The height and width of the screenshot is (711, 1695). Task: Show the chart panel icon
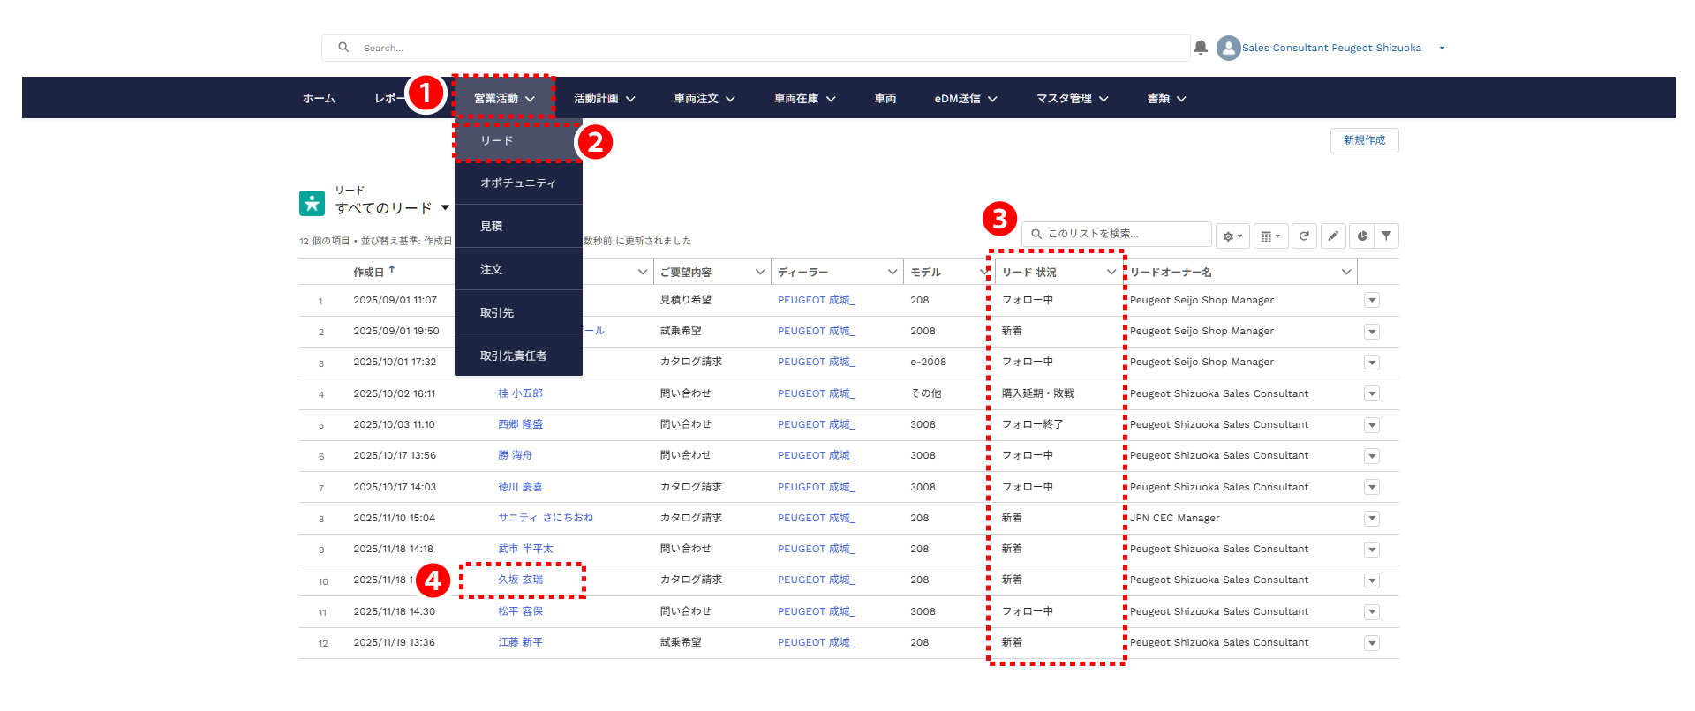coord(1362,236)
